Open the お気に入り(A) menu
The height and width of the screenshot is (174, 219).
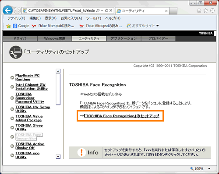71,18
